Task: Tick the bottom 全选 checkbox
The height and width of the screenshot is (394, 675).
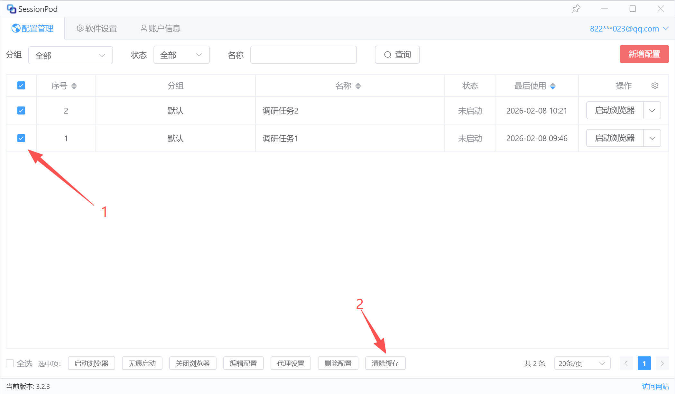Action: tap(10, 363)
